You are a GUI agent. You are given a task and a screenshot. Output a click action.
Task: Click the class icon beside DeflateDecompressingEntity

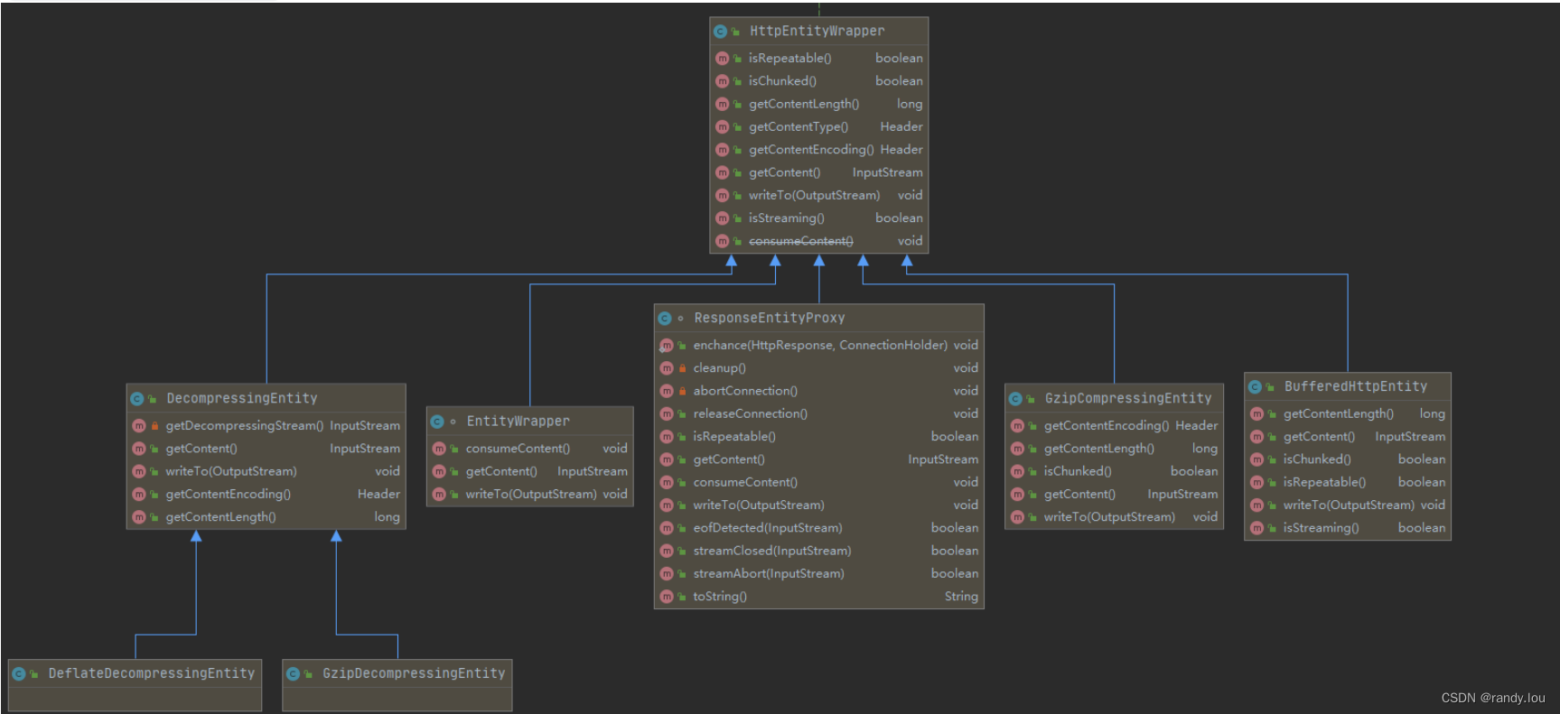pos(19,674)
